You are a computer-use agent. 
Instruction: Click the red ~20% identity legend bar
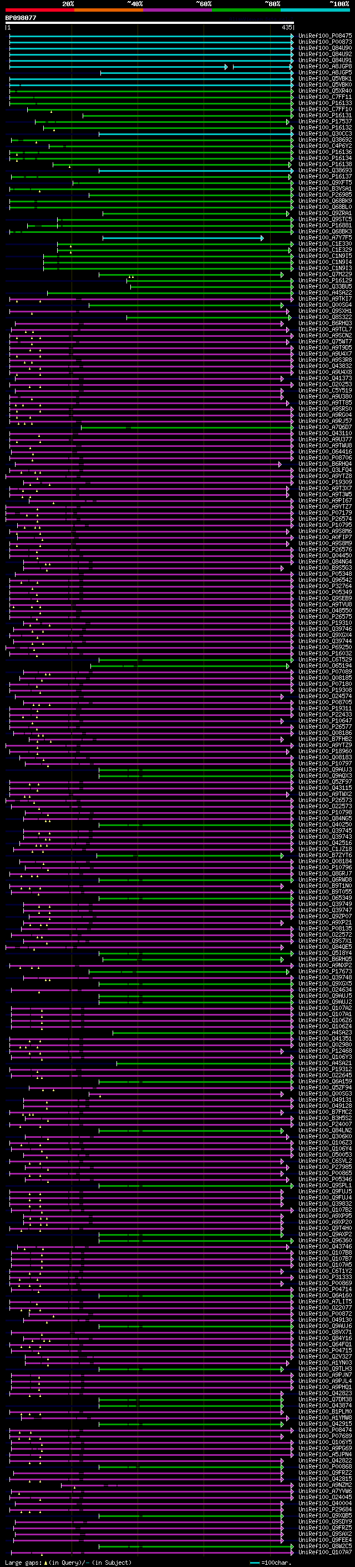[x=39, y=10]
